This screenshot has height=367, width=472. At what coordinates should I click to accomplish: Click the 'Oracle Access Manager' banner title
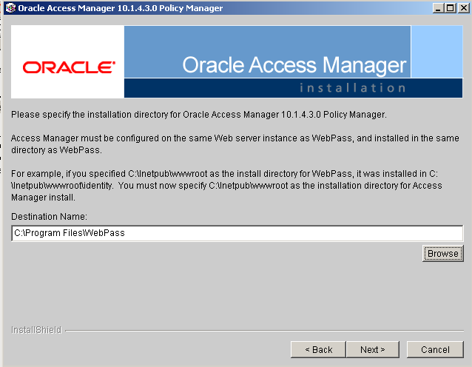point(294,65)
